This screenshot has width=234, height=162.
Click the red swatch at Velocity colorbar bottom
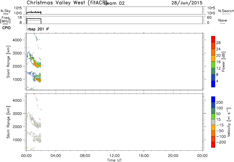tap(213, 145)
